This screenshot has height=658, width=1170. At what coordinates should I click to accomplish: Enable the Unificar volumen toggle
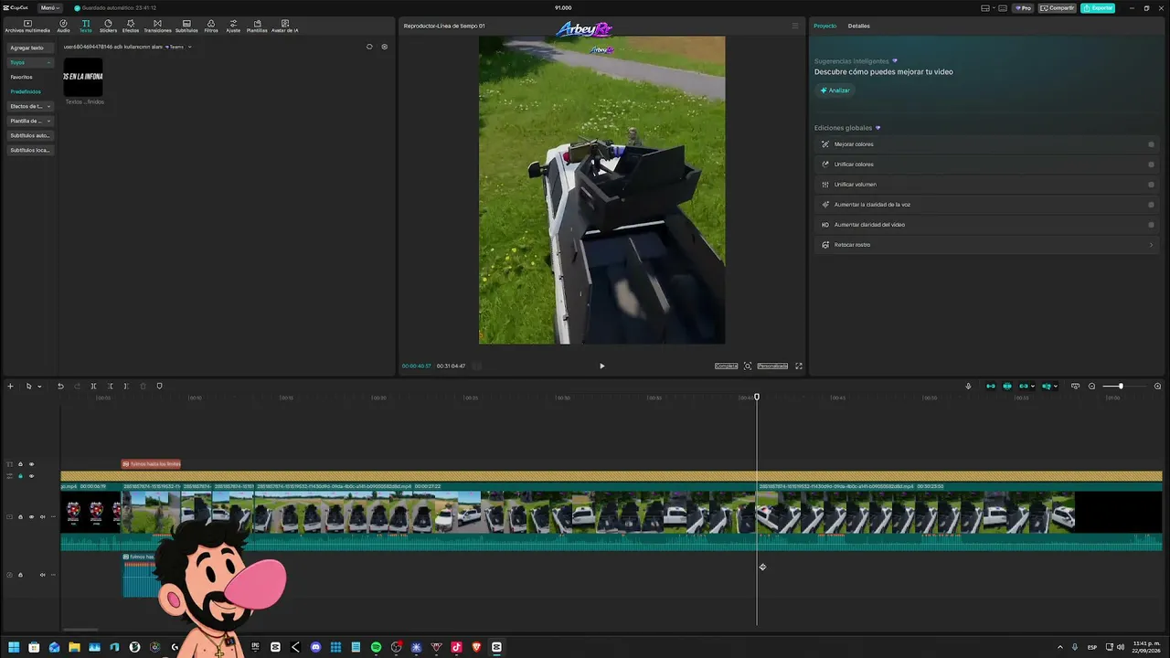pyautogui.click(x=1151, y=185)
